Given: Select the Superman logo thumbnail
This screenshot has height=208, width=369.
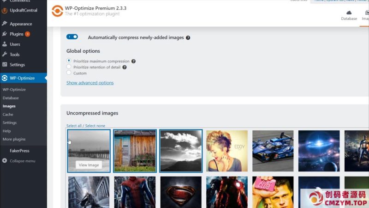Looking at the screenshot, I should click(x=181, y=192).
